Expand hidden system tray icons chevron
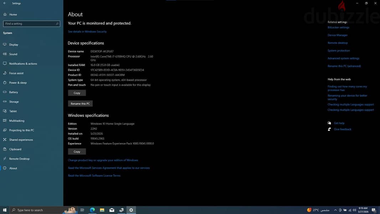Screen dimensions: 380x214 coord(335,210)
